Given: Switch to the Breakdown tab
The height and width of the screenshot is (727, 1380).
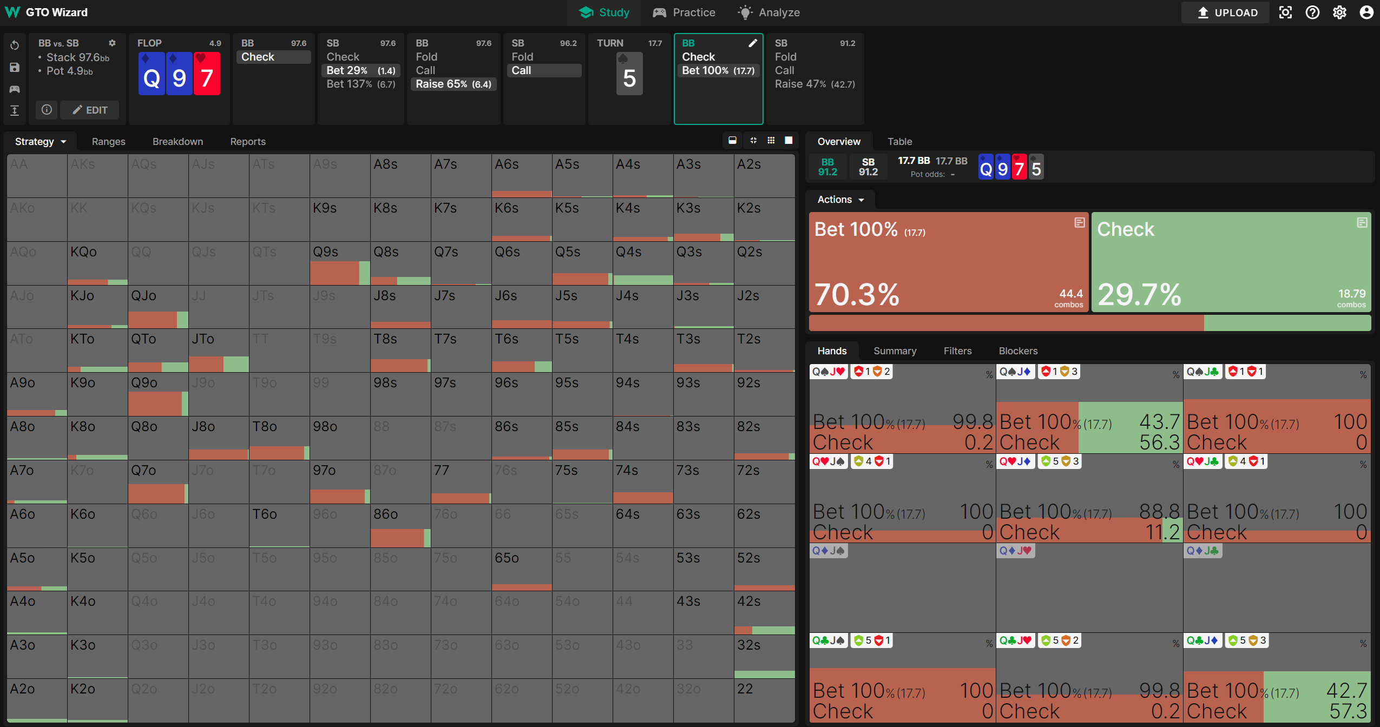Looking at the screenshot, I should (x=178, y=142).
